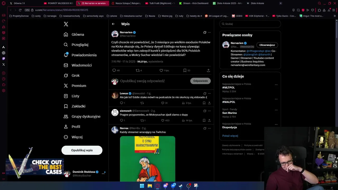The width and height of the screenshot is (338, 190).
Task: Click the heart bookmark icon in address bar
Action: pos(313,10)
